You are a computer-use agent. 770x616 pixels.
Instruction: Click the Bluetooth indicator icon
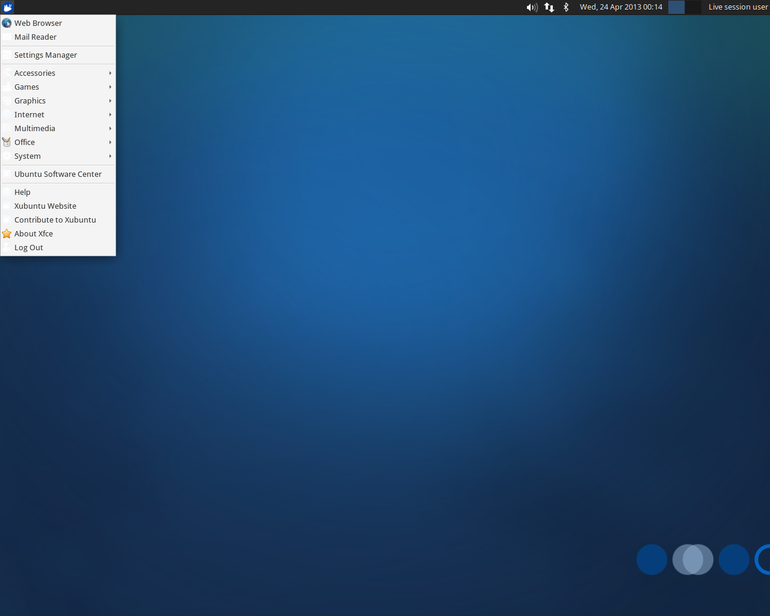pyautogui.click(x=566, y=7)
